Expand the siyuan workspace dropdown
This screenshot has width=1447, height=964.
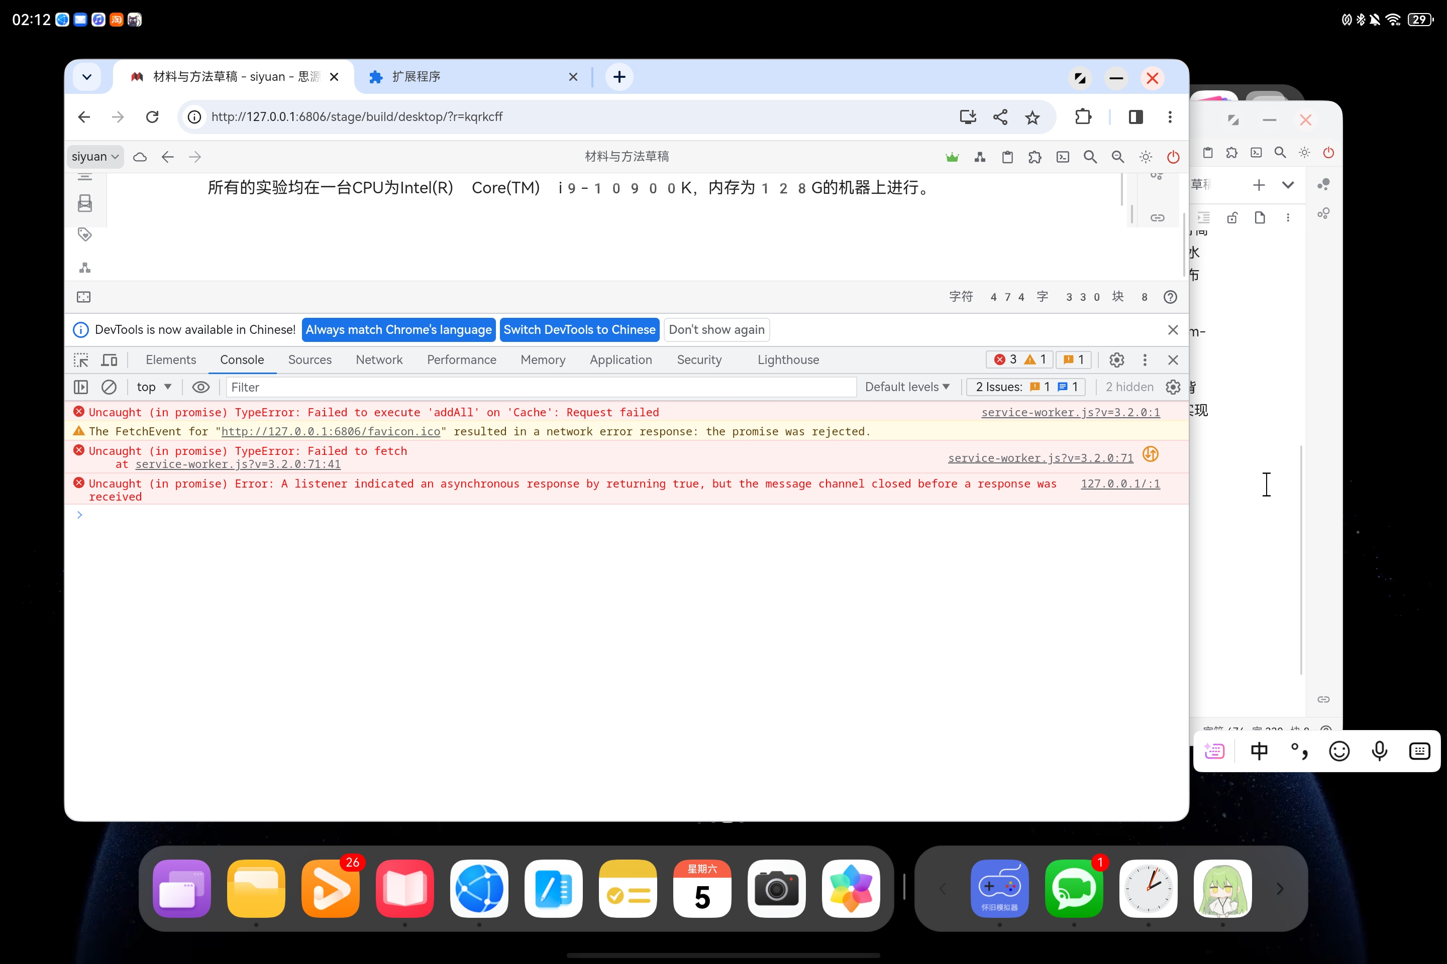pyautogui.click(x=95, y=157)
